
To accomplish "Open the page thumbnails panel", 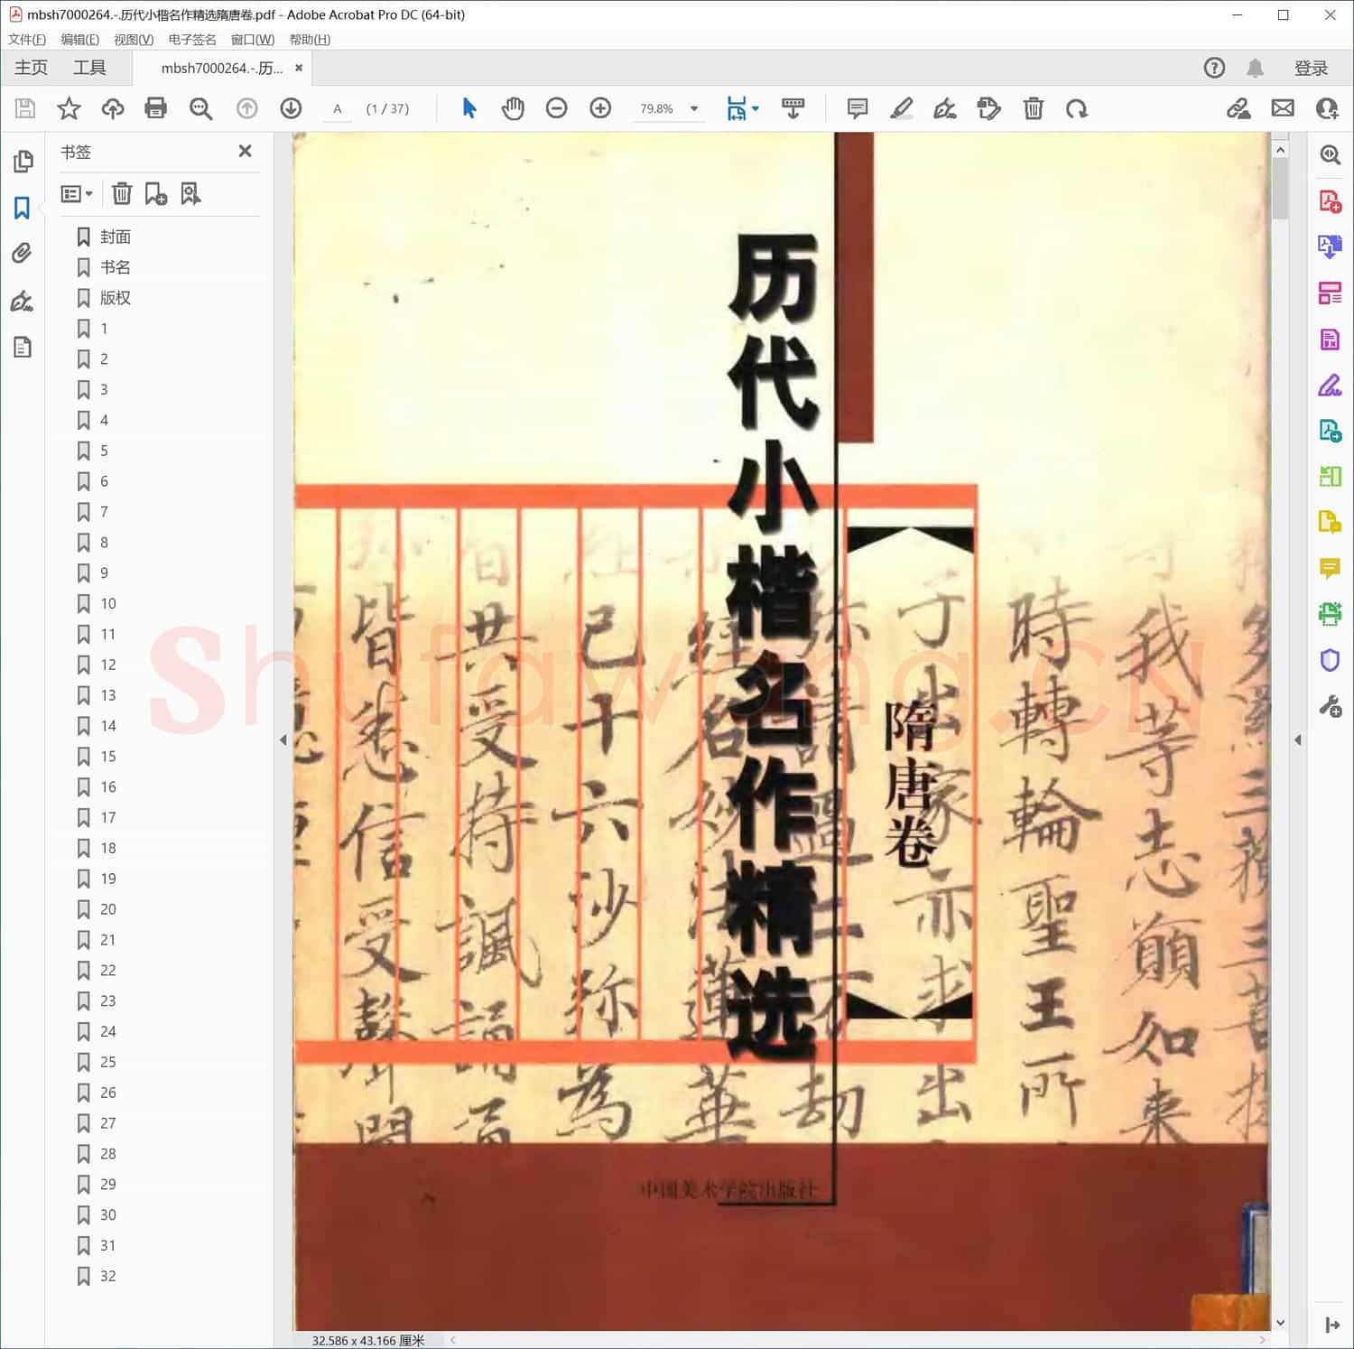I will 23,163.
